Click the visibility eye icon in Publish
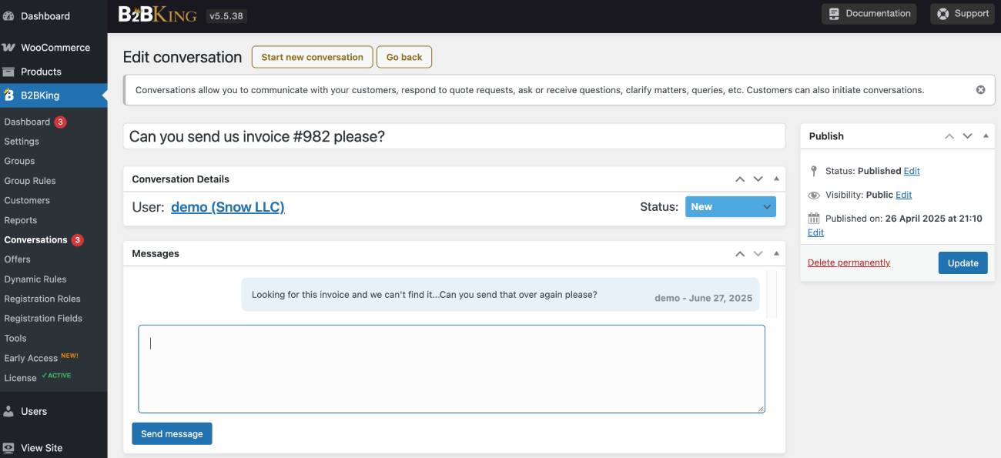This screenshot has height=458, width=1001. click(814, 196)
